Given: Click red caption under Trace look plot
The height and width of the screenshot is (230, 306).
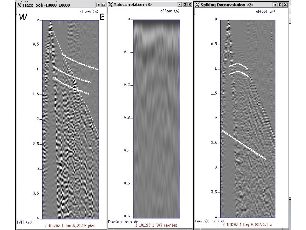Looking at the screenshot, I should click(x=70, y=226).
